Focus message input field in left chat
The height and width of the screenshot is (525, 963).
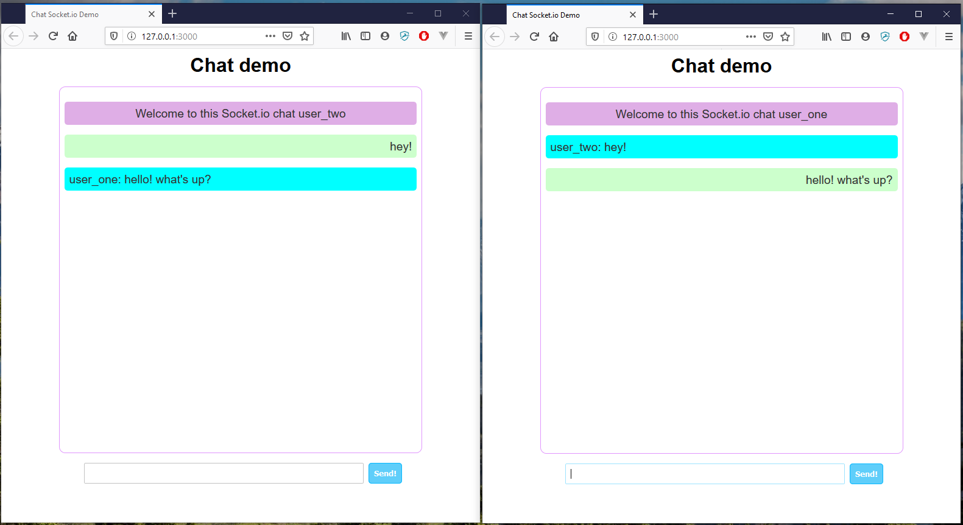[x=224, y=473]
